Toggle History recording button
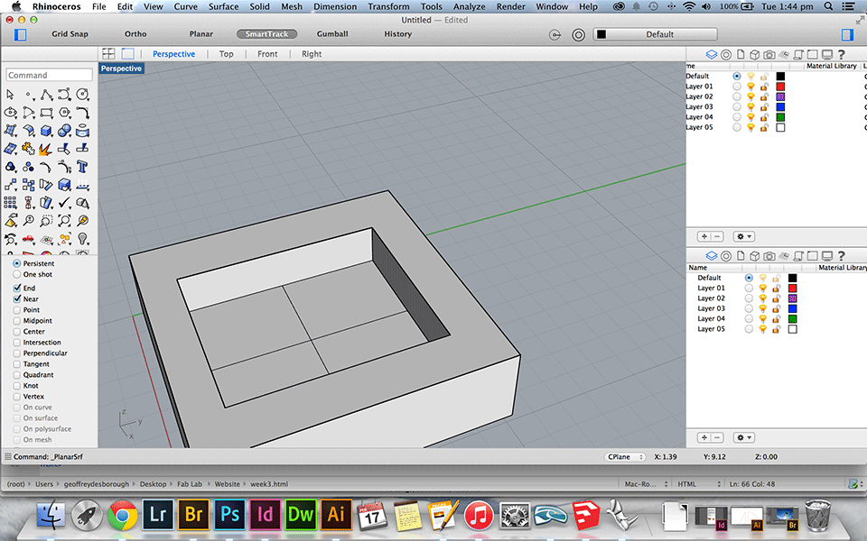 point(398,33)
